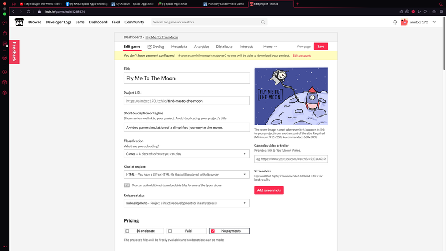Viewport: 446px width, 251px height.
Task: Switch to the Interact tab
Action: pos(246,46)
